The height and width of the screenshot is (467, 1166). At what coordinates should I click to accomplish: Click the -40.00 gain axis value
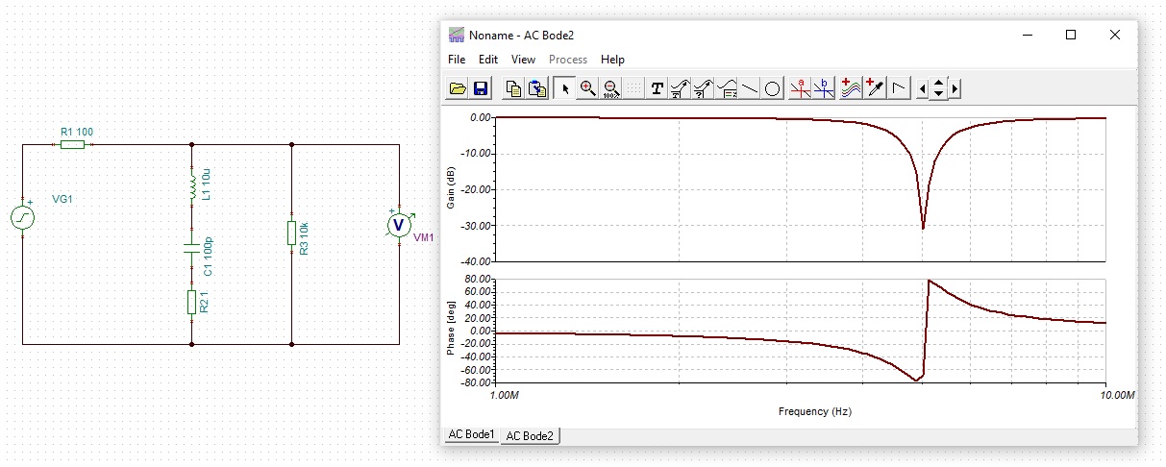(x=478, y=261)
